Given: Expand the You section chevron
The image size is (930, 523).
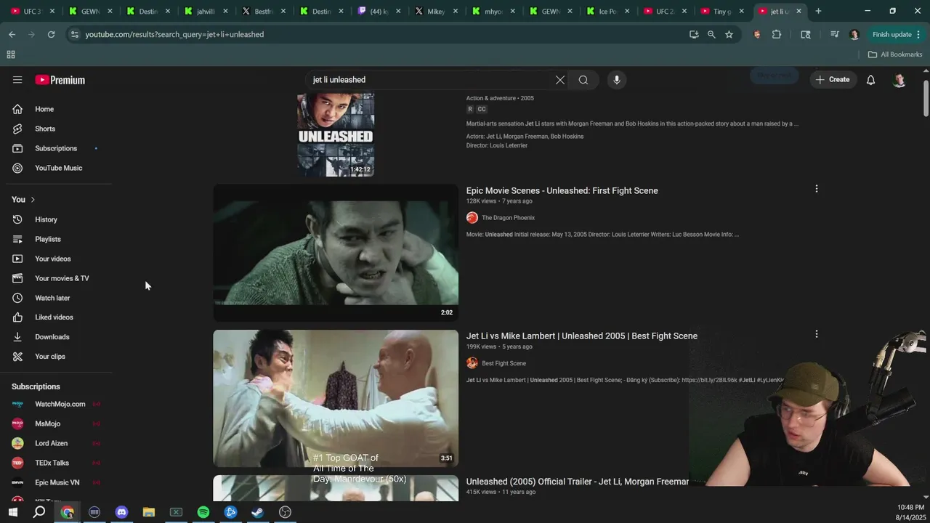Looking at the screenshot, I should point(33,200).
